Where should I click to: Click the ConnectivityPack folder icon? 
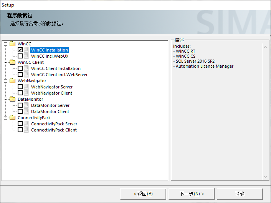click(x=12, y=118)
